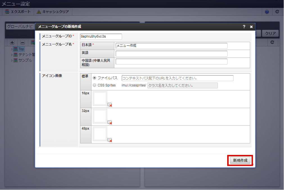The image size is (284, 190).
Task: Open the dialog help via its question mark
Action: point(244,27)
